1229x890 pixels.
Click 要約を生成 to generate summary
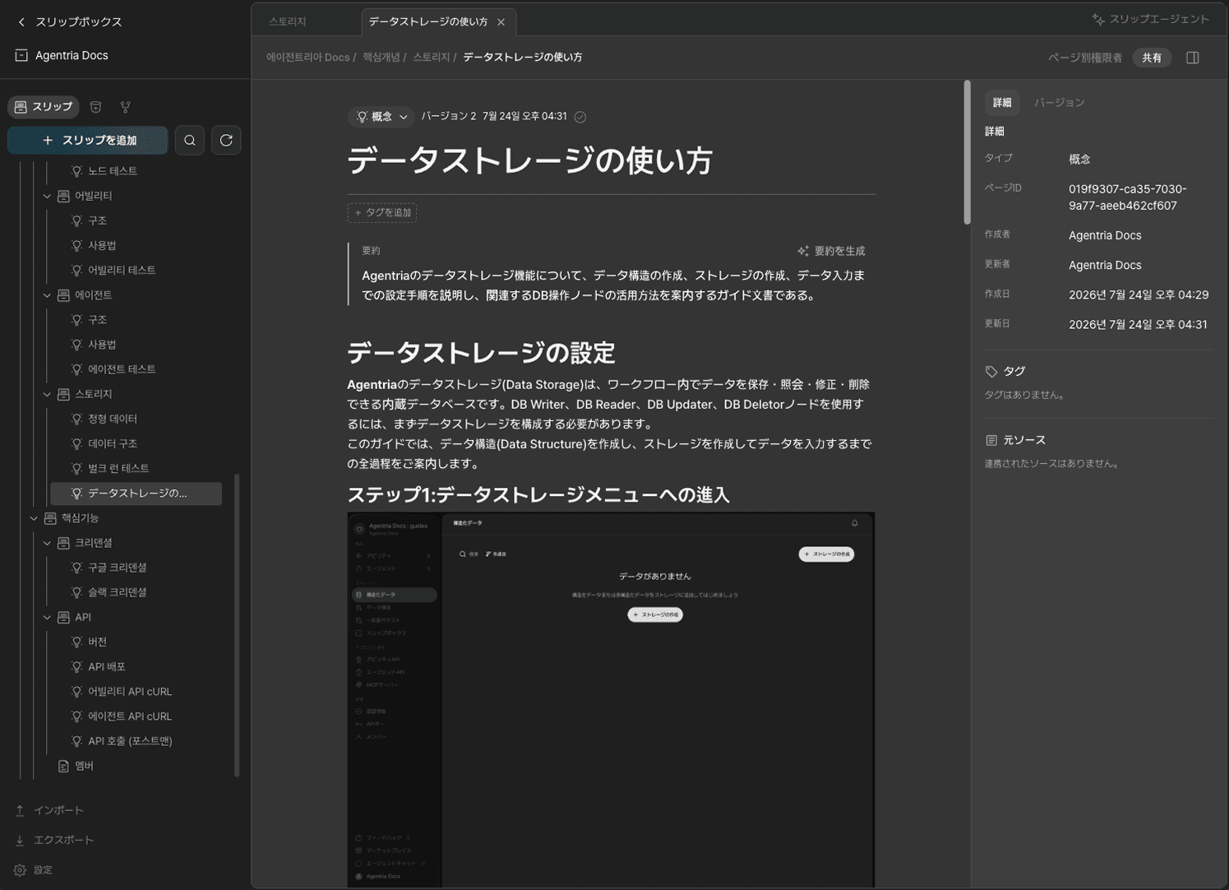click(x=831, y=251)
